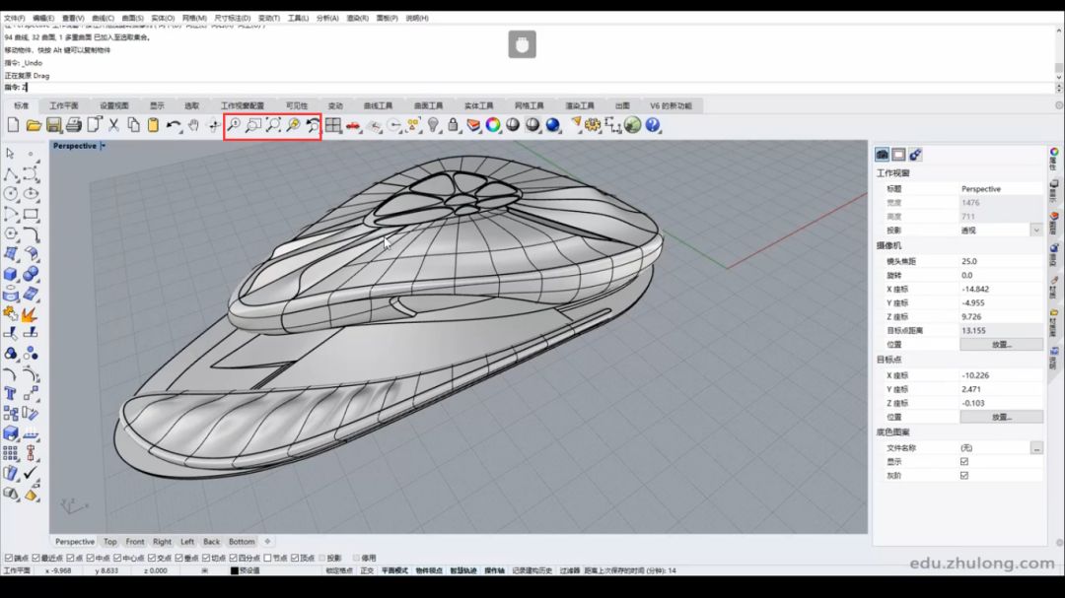Click 放置 button under 目标点 section
The width and height of the screenshot is (1065, 598).
(1001, 418)
